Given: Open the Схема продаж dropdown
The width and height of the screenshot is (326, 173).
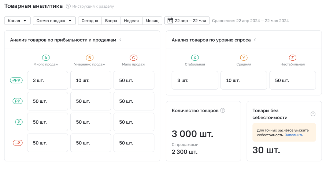Looking at the screenshot, I should click(x=54, y=21).
